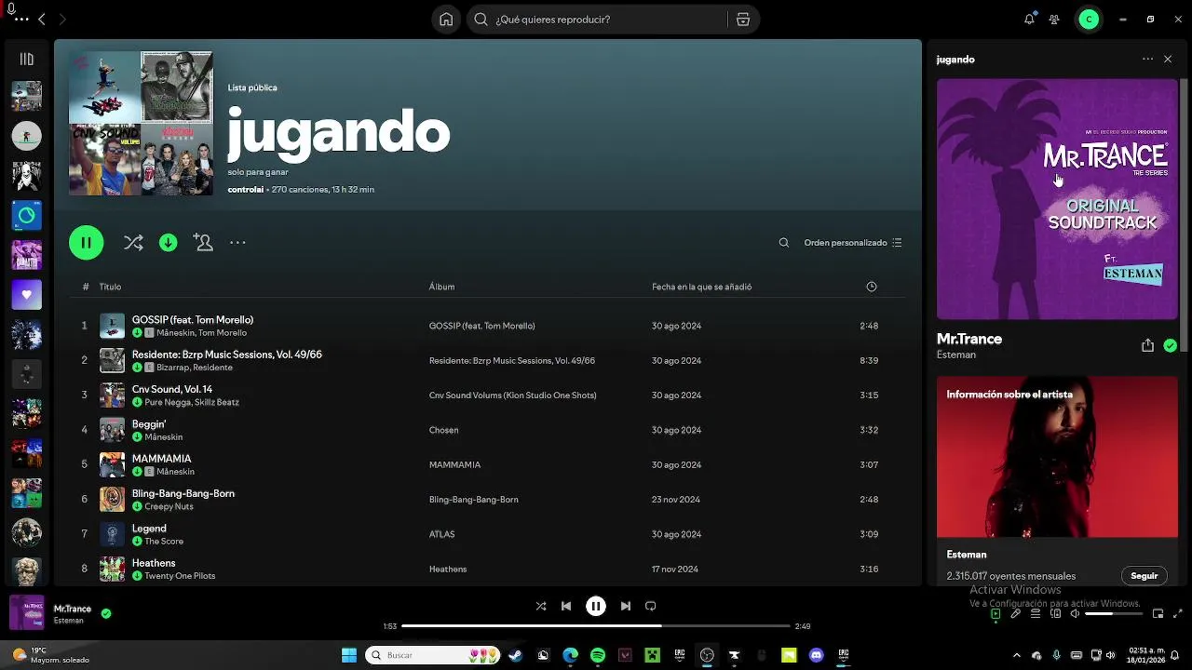This screenshot has height=670, width=1192.
Task: Expand Your Library from the sidebar icon
Action: point(26,60)
